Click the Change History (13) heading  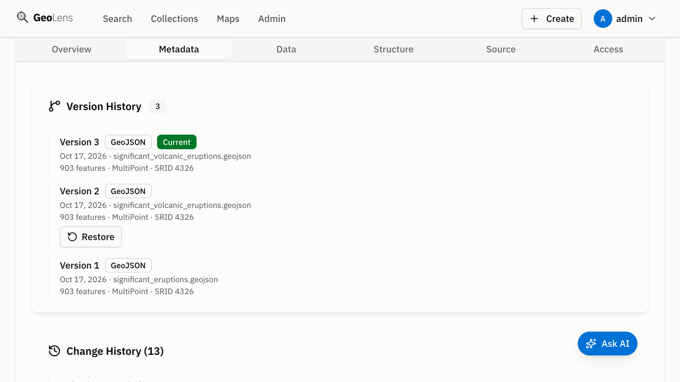click(115, 351)
